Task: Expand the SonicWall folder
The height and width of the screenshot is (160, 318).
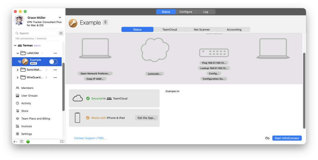Action: point(18,70)
